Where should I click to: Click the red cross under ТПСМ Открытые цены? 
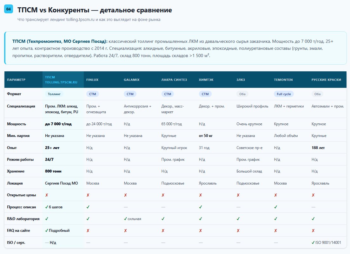47,195
